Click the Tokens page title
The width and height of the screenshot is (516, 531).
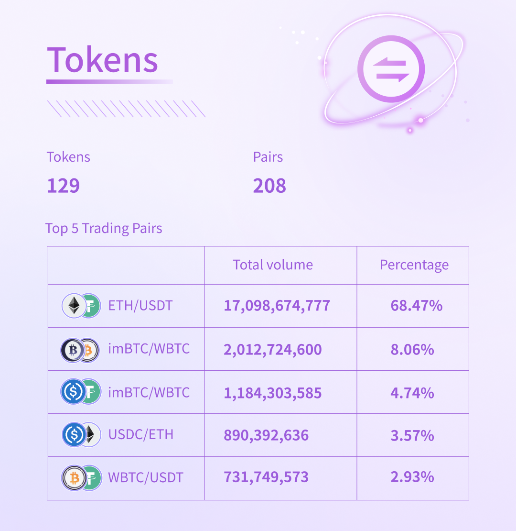tap(102, 60)
